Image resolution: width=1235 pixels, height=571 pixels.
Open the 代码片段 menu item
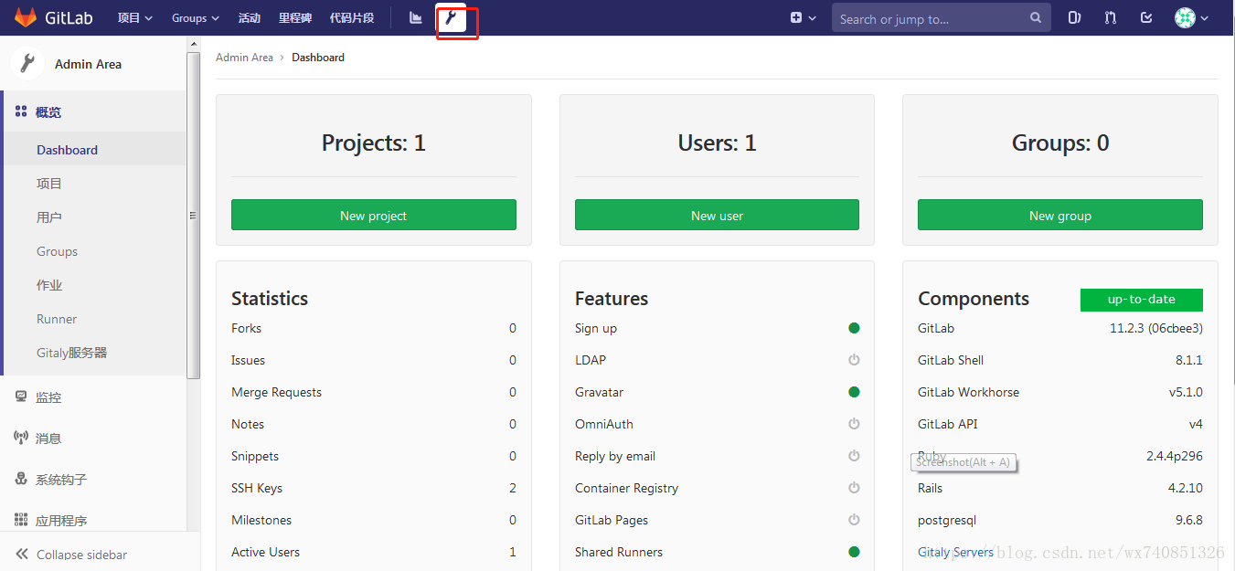[x=352, y=17]
